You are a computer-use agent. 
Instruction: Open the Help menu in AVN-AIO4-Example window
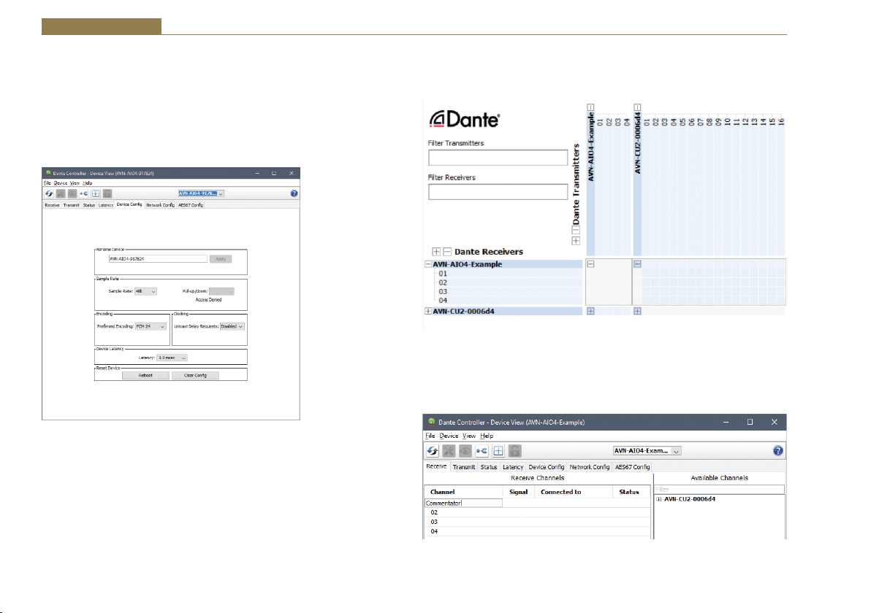click(487, 436)
